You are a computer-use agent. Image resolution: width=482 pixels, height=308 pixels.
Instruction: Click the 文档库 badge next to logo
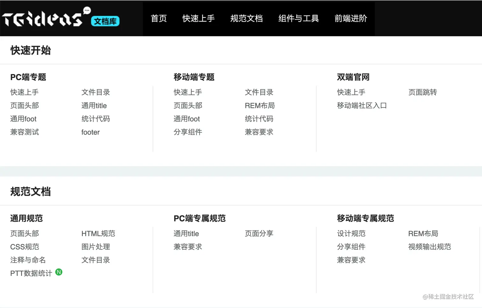tap(105, 21)
